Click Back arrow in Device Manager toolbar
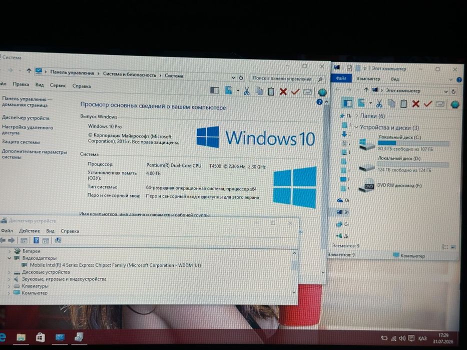Viewport: 467px width, 350px height. pyautogui.click(x=3, y=240)
